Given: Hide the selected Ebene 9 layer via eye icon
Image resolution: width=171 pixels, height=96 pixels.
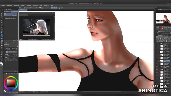Looking at the screenshot, I should (x=157, y=61).
